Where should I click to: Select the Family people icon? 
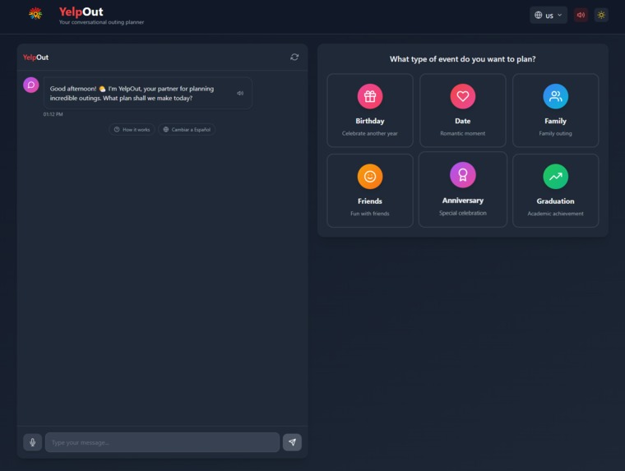pyautogui.click(x=556, y=96)
